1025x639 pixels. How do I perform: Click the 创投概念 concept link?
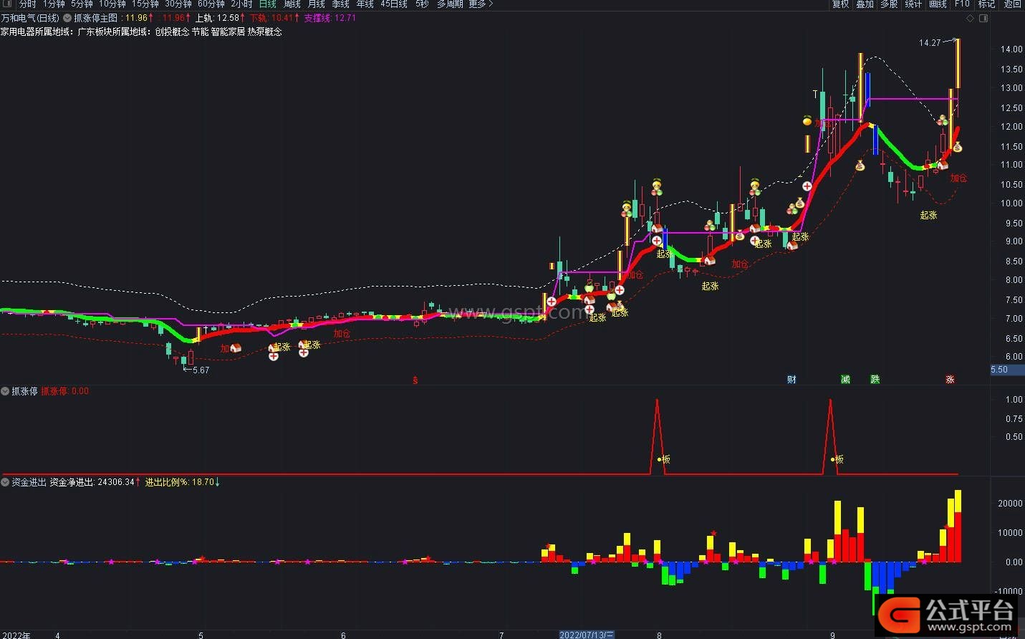tap(172, 32)
